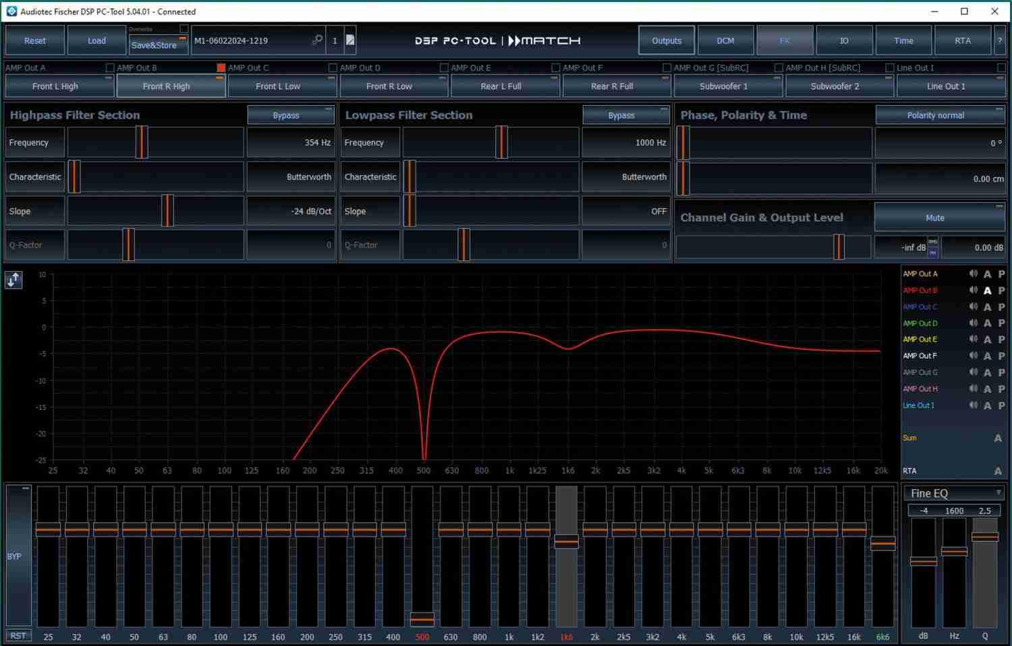
Task: Click the speaker icon for AMP Out H
Action: coord(974,388)
